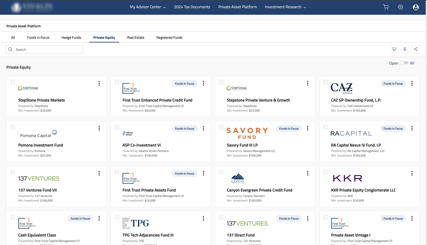Image resolution: width=427 pixels, height=245 pixels.
Task: Open options menu for Stepstone Private Venture & Growth
Action: [308, 83]
